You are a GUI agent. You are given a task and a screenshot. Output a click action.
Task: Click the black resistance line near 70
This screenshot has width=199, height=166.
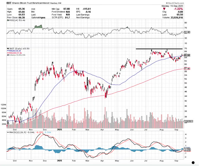(159, 49)
